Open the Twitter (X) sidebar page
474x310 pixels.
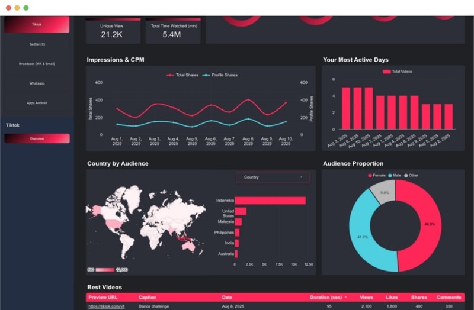[x=37, y=44]
